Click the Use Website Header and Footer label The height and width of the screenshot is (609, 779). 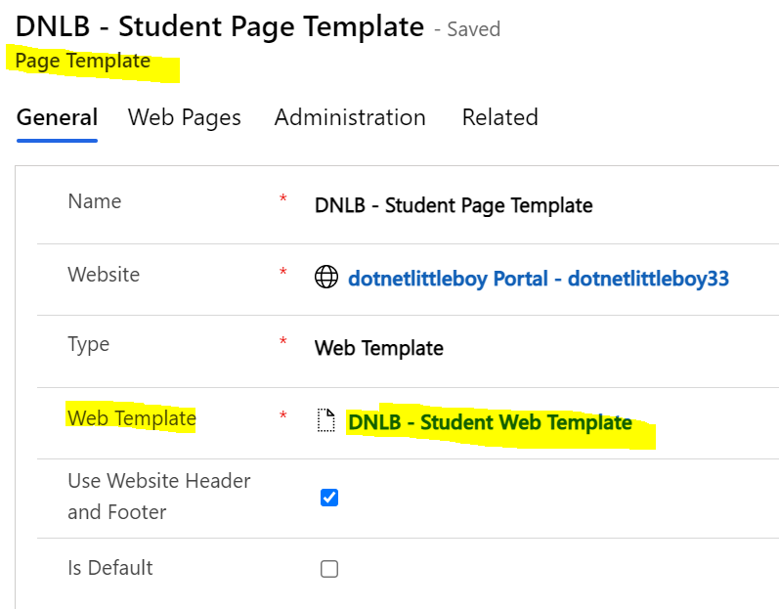(159, 497)
